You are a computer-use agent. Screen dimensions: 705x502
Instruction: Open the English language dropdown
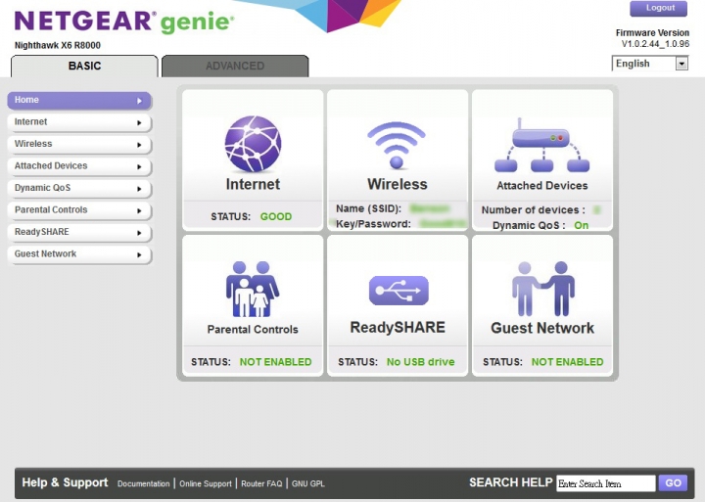click(650, 64)
